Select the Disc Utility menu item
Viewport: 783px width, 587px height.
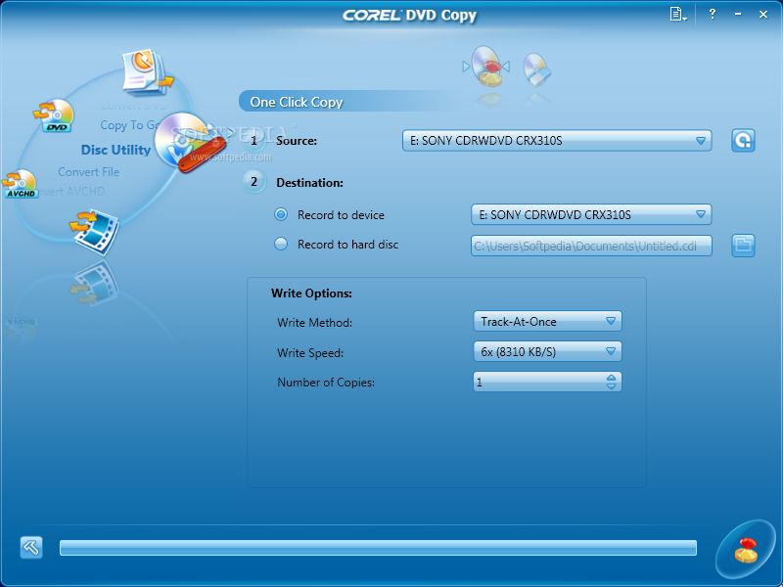(115, 150)
